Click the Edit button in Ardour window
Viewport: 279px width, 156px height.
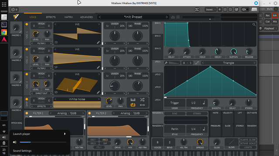point(275,16)
